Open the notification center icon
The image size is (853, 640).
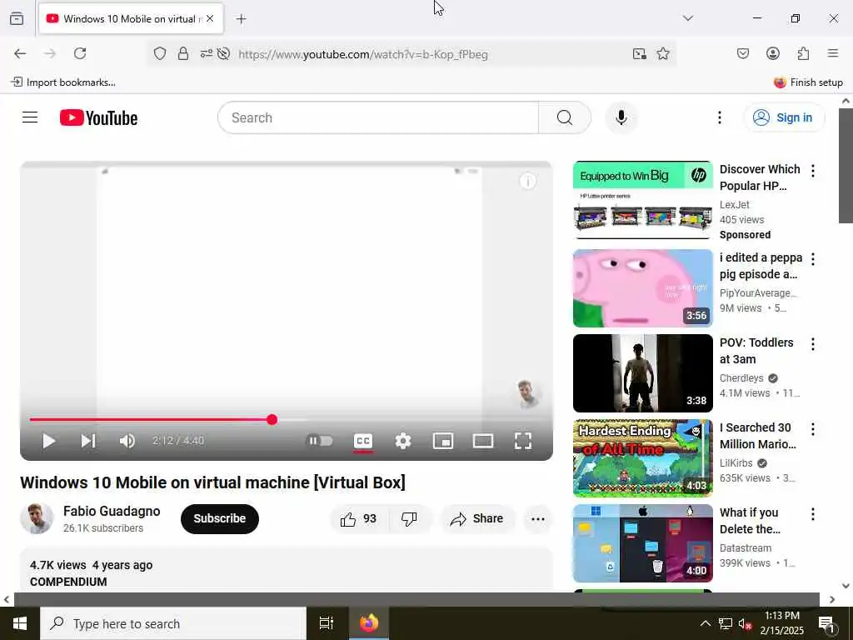coord(826,623)
